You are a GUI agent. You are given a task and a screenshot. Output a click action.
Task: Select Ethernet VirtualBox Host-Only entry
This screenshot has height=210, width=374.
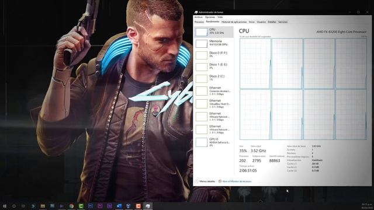(x=214, y=104)
